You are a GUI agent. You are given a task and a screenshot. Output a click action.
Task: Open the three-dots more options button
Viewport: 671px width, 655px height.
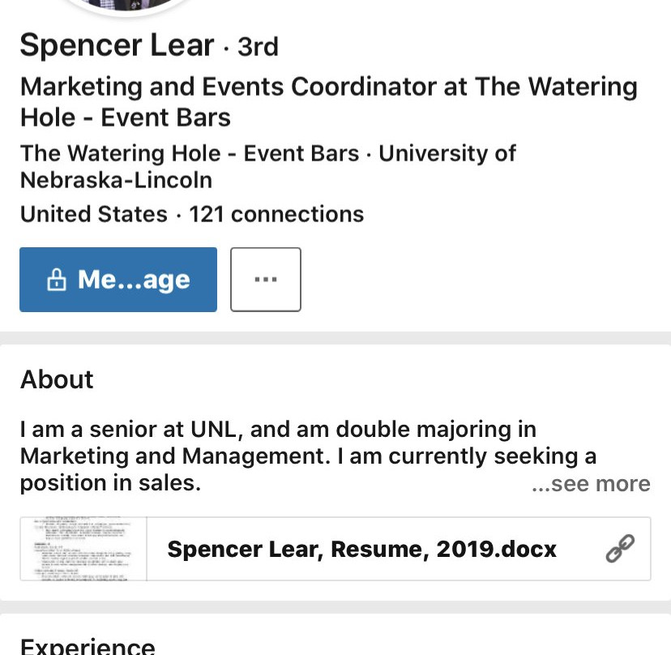click(x=266, y=280)
